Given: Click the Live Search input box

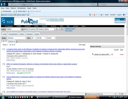Looking at the screenshot, I should [111, 4].
